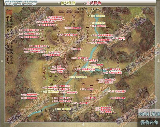
Task: Select the lv33 地鼠门弟子 label
Action: 62,98
